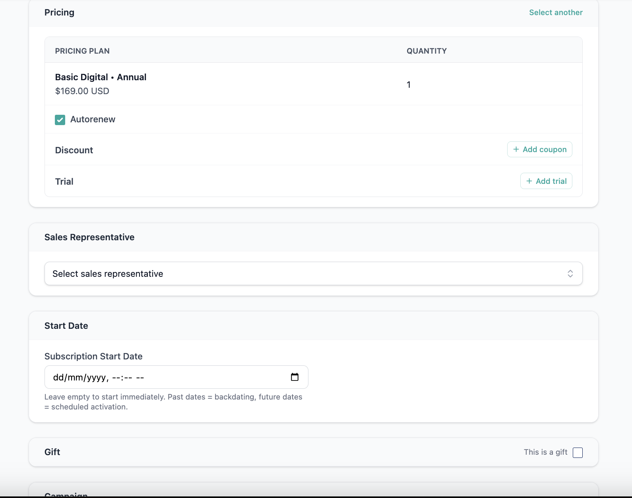Viewport: 632px width, 498px height.
Task: Click the This is a gift label
Action: [545, 452]
